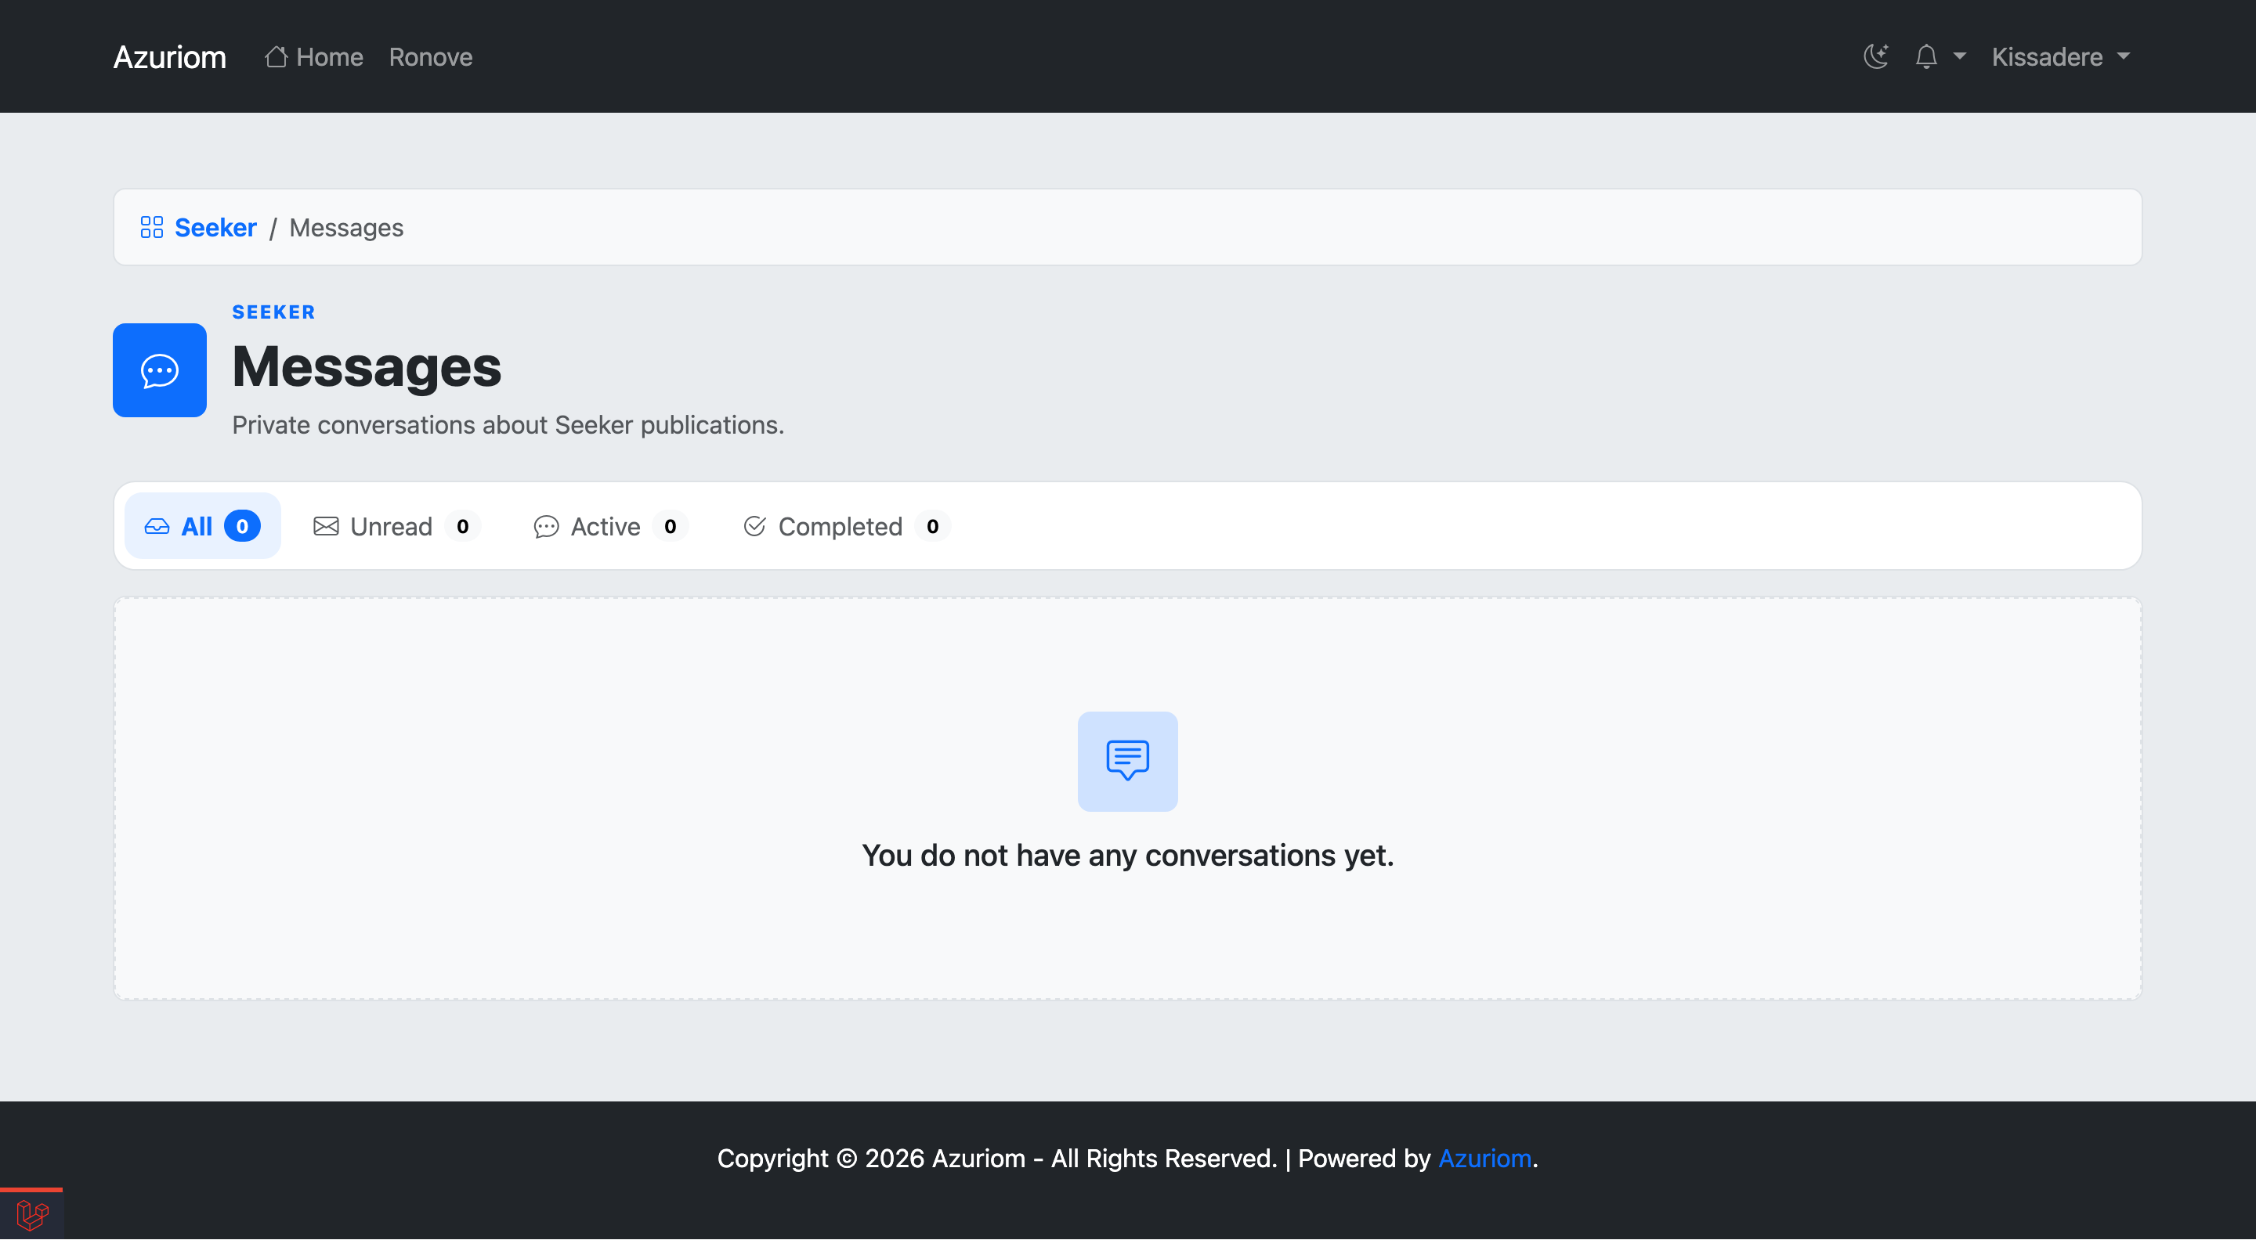Select the All conversations tab
2256x1240 pixels.
click(202, 526)
